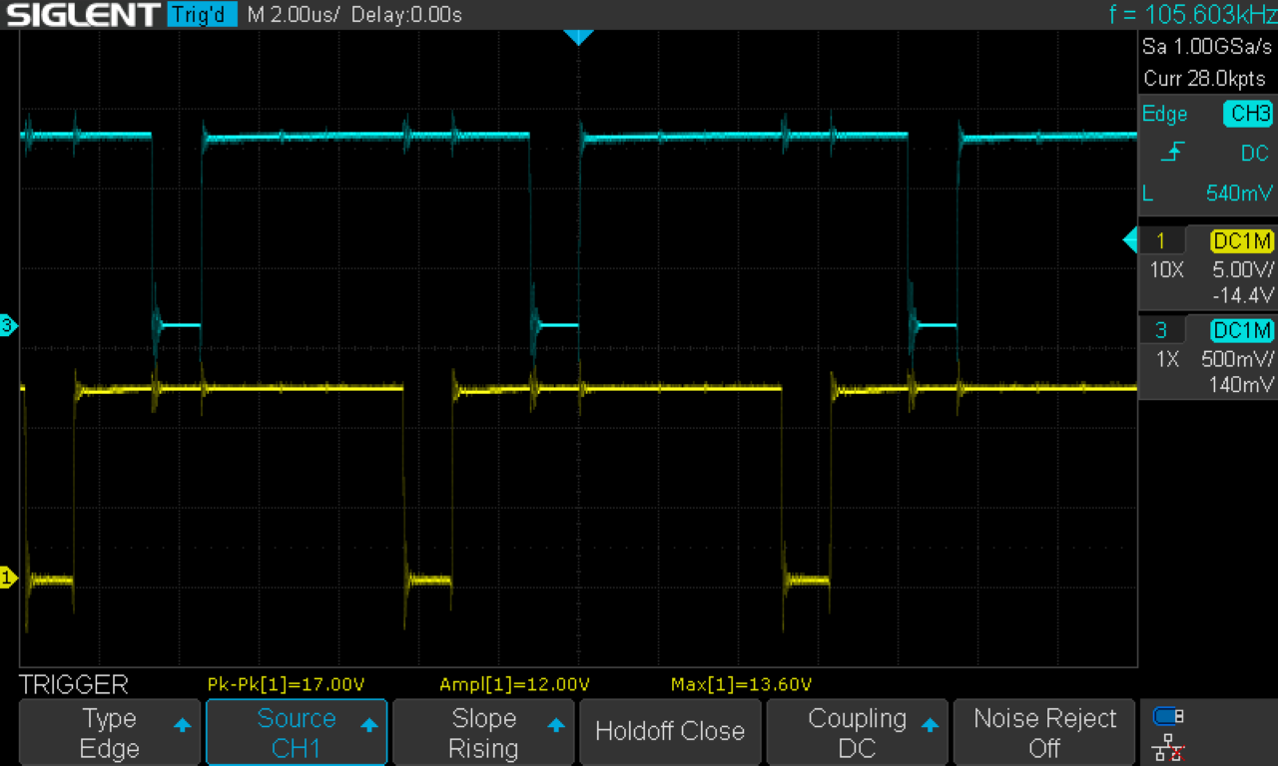Select the CH3 trigger source badge
This screenshot has height=766, width=1278.
click(1248, 114)
